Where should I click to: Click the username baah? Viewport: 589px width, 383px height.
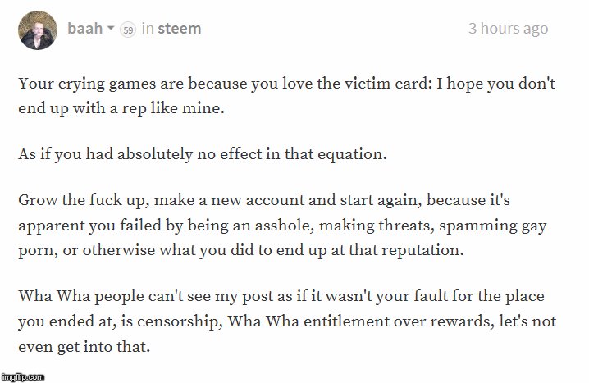coord(84,29)
